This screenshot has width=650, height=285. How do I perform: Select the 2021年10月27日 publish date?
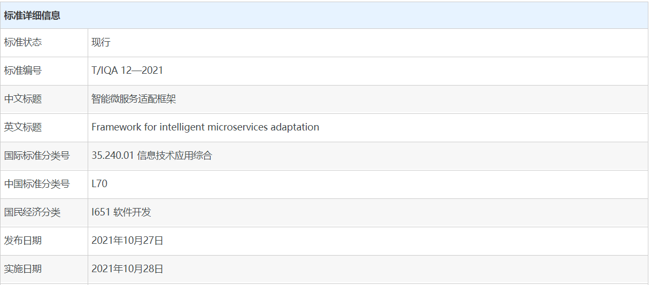point(127,241)
